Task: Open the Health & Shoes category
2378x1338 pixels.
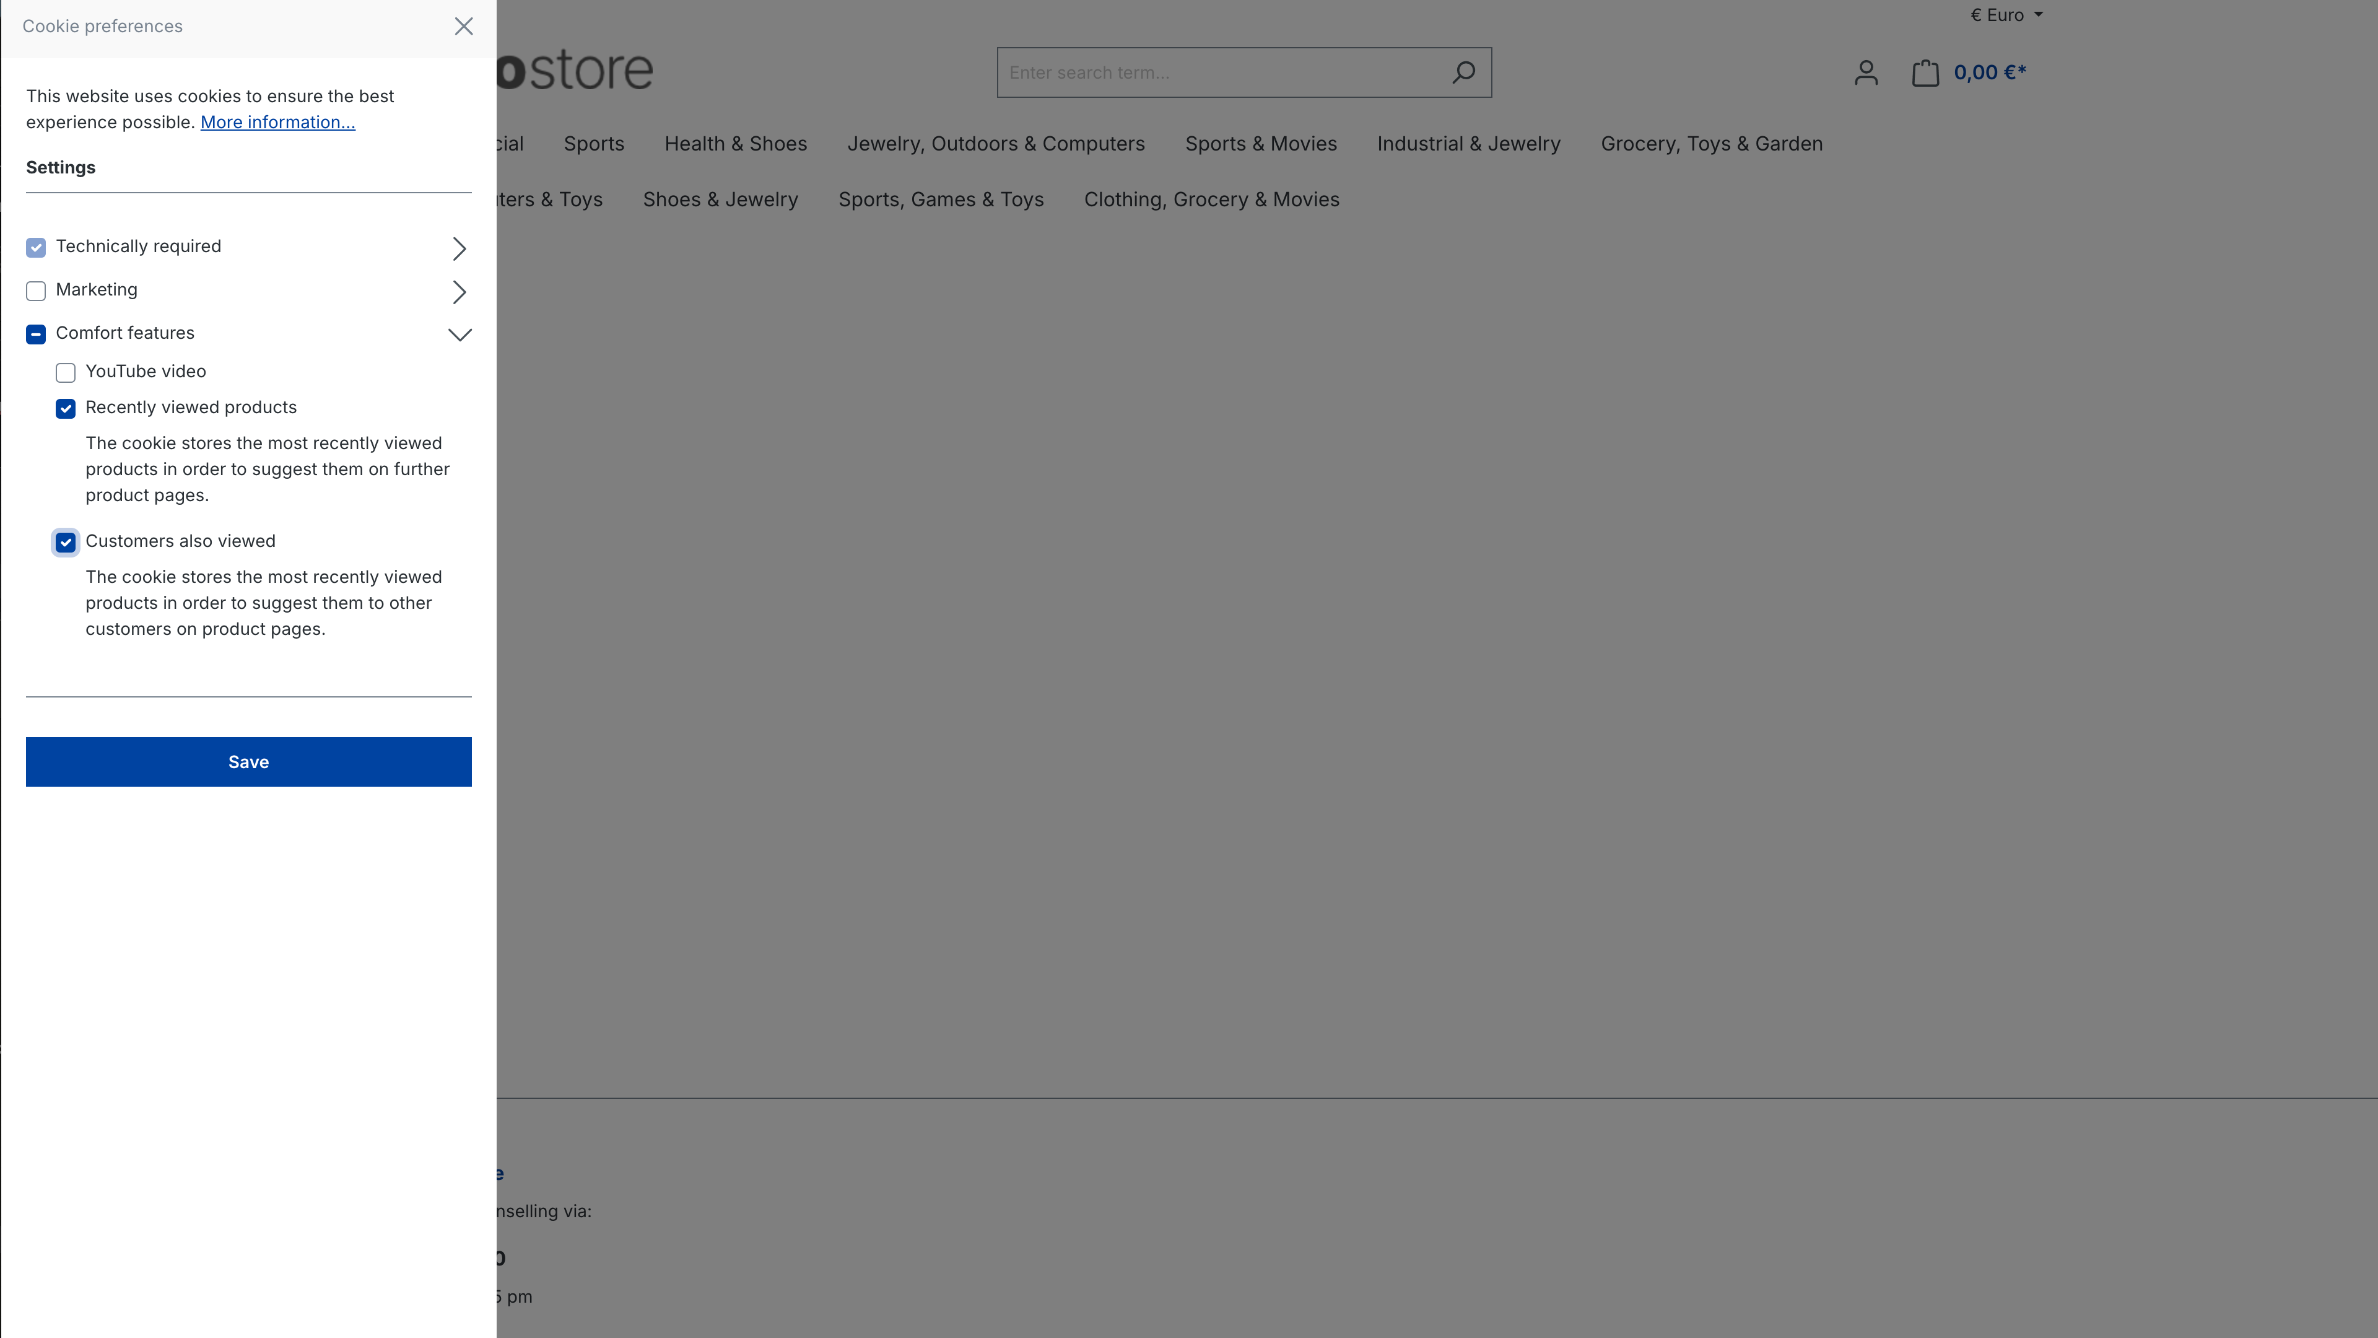Action: pos(736,144)
